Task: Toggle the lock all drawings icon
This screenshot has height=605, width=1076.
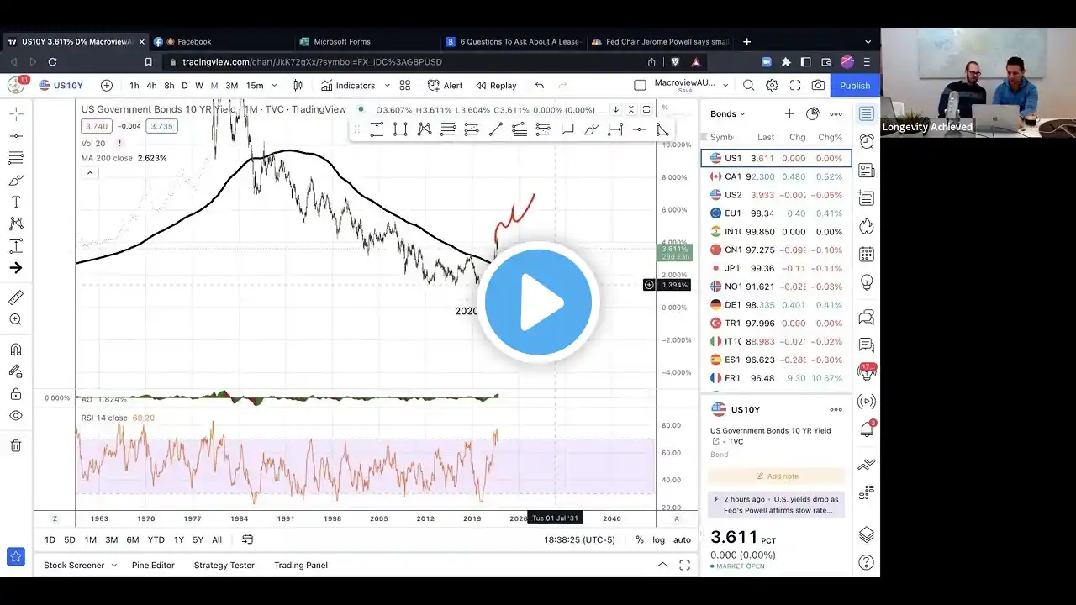Action: coord(16,394)
